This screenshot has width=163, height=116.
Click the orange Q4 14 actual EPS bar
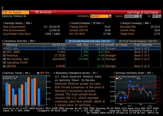pos(16,100)
